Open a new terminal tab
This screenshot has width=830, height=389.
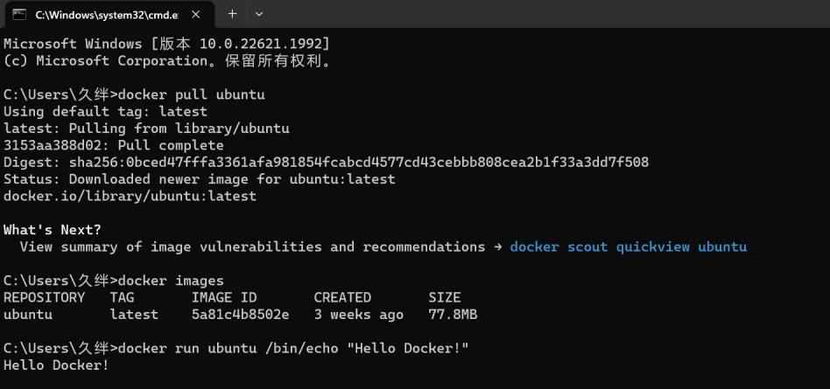coord(232,14)
